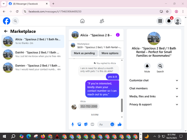Click More options button
187x140 pixels.
(110, 53)
